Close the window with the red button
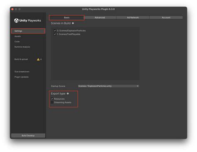The image size is (197, 152). [x=12, y=9]
